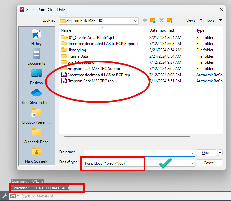Viewport: 231px width, 201px height.
Task: Open the Documents location in sidebar
Action: click(37, 57)
